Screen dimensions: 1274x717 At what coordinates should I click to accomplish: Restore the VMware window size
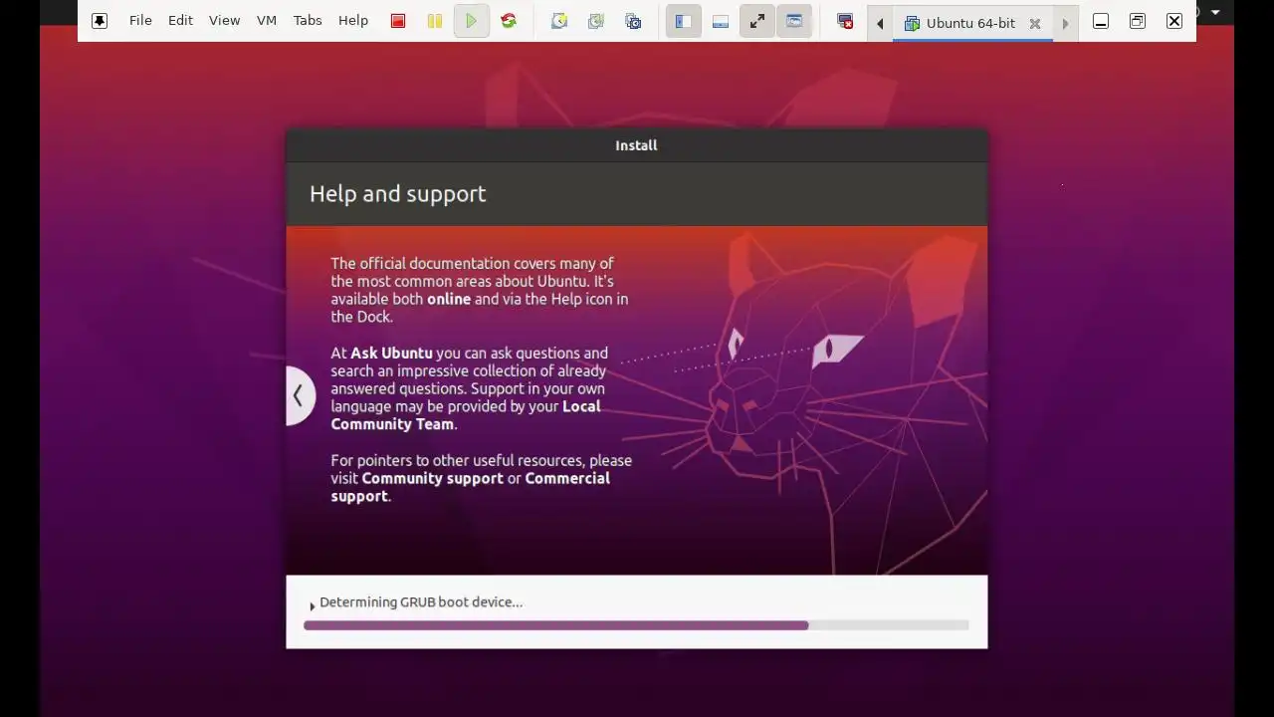(1138, 21)
